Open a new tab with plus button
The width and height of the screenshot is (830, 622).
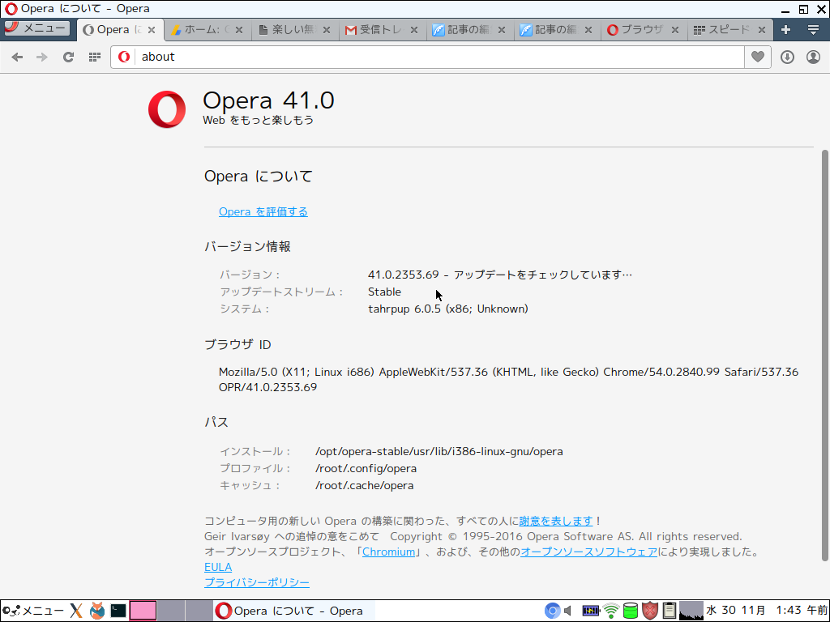pos(785,30)
